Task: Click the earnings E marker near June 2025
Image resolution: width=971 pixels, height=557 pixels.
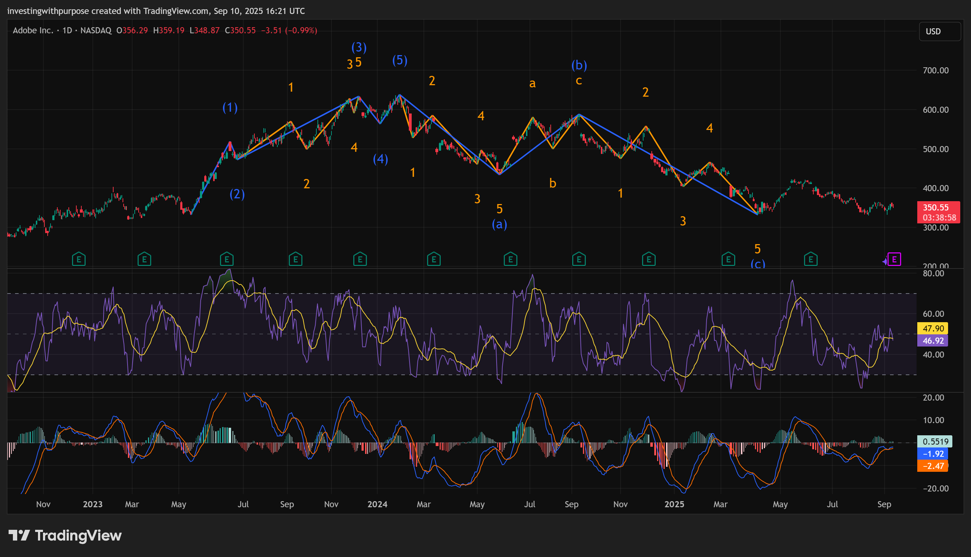Action: point(810,260)
